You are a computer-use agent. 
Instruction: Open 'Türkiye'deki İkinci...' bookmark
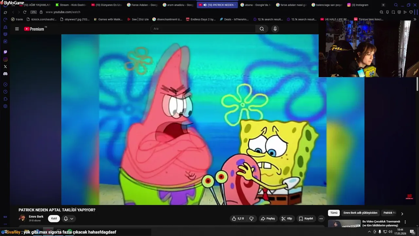pyautogui.click(x=368, y=19)
